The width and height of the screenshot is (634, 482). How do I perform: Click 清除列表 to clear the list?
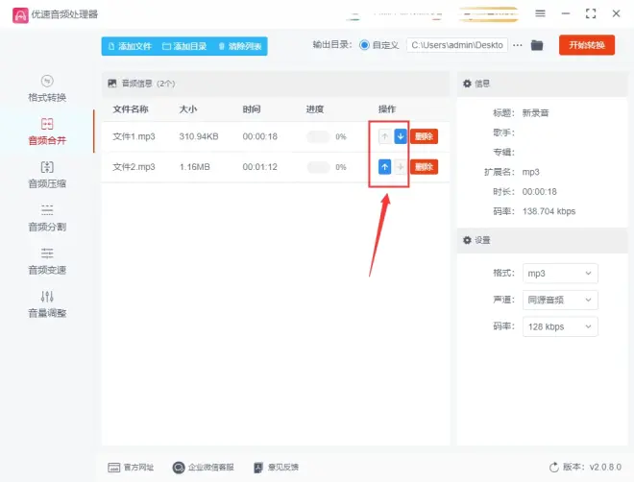240,46
